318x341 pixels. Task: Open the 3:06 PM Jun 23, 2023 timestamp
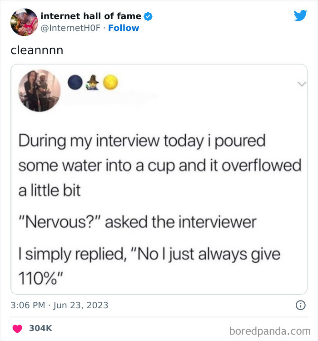[x=60, y=305]
